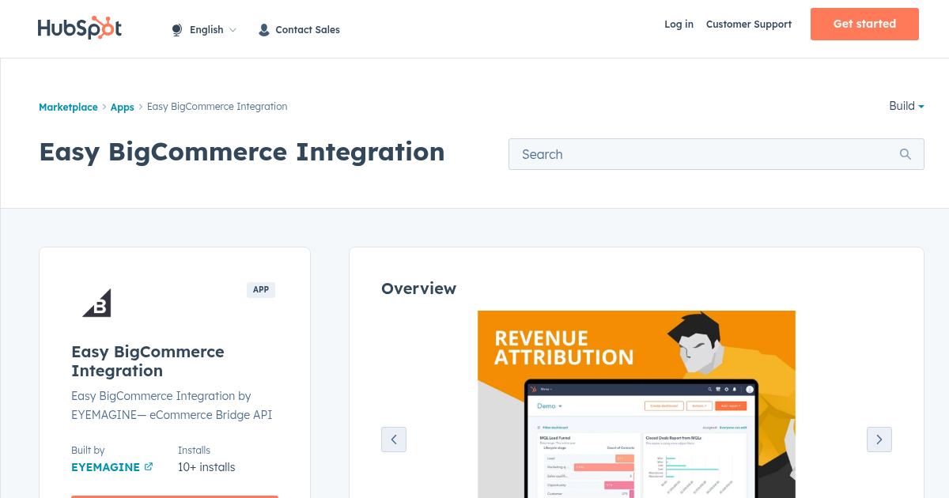Viewport: 949px width, 498px height.
Task: Open EYEMAGINE builder link
Action: (x=105, y=467)
